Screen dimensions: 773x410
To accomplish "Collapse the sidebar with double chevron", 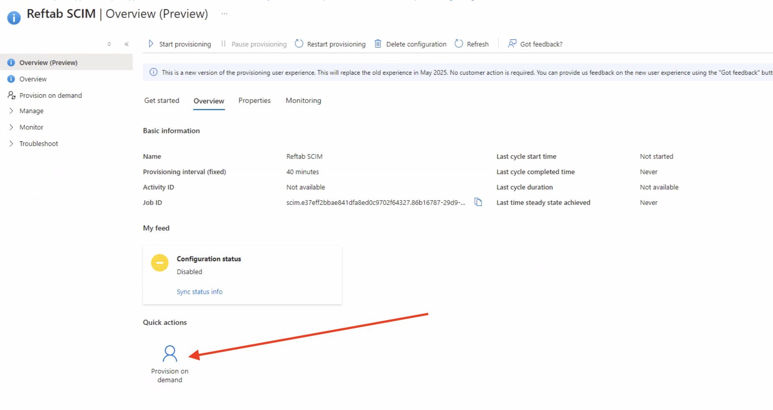I will 126,44.
